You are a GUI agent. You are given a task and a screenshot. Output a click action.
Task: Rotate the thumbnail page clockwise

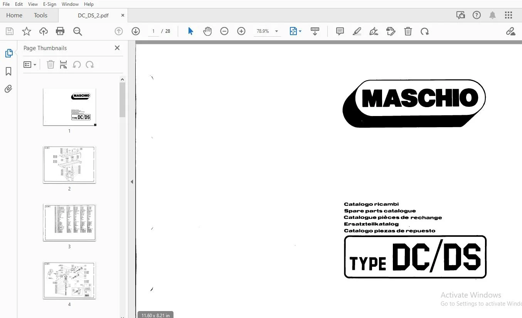click(x=90, y=65)
